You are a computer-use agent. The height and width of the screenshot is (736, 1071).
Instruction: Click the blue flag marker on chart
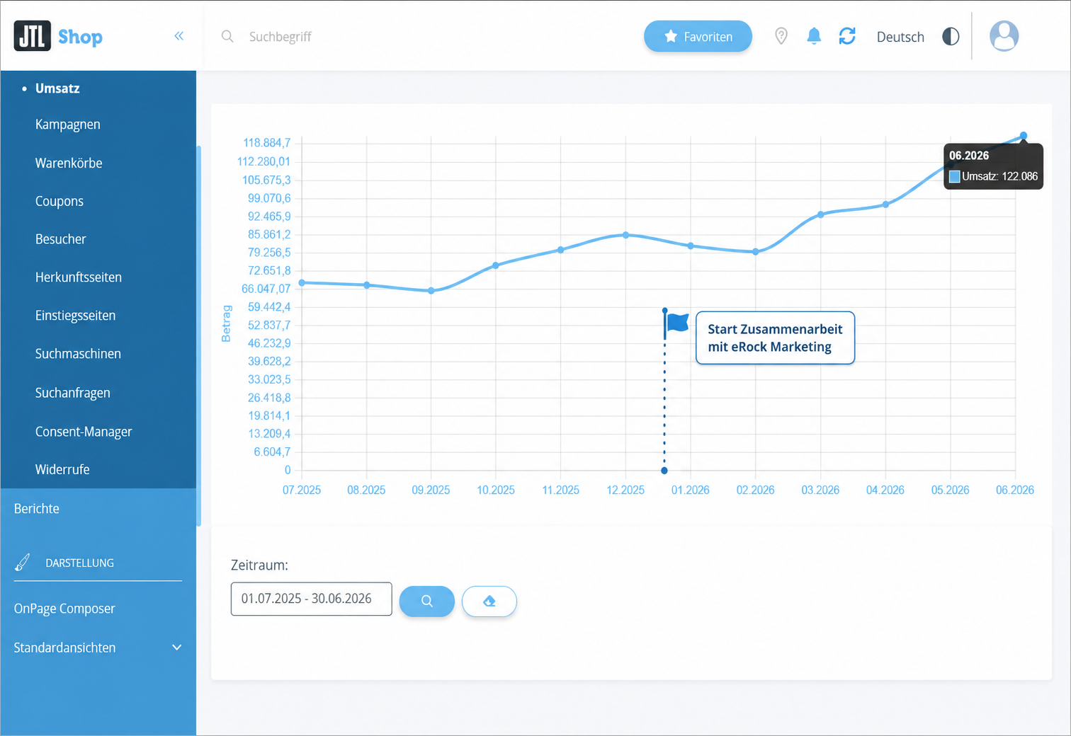pyautogui.click(x=677, y=323)
